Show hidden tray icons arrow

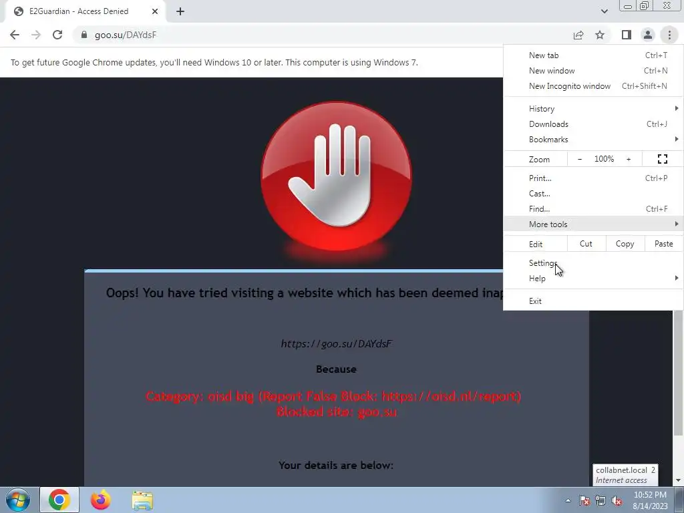tap(568, 500)
